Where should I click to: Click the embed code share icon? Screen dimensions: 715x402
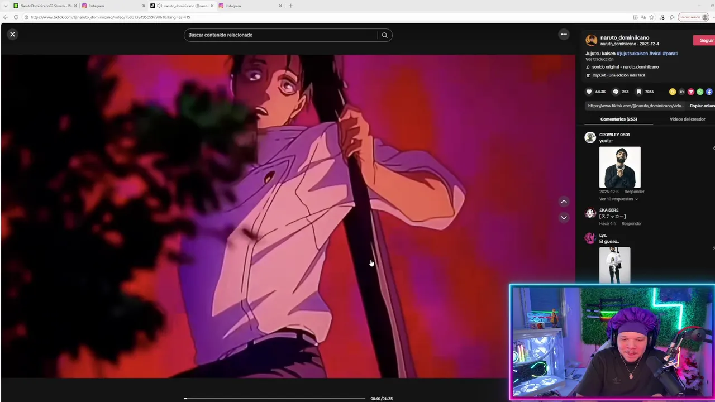[x=681, y=92]
